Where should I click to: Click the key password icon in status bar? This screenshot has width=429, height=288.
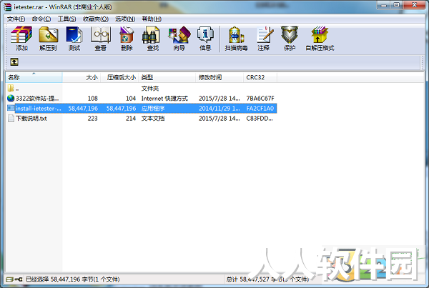click(19, 279)
